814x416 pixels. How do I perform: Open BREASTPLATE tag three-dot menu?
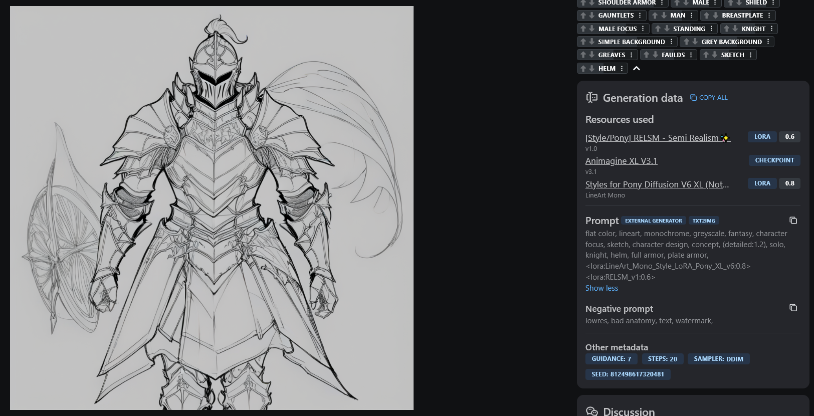[x=769, y=16]
